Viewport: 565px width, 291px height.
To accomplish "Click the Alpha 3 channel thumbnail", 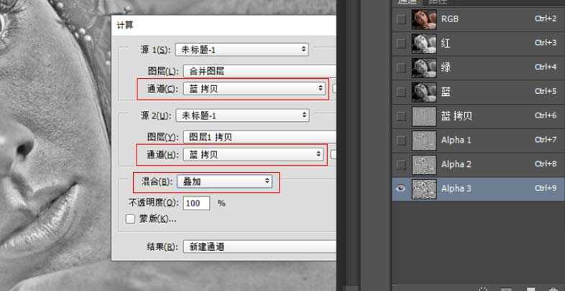I will pyautogui.click(x=424, y=189).
